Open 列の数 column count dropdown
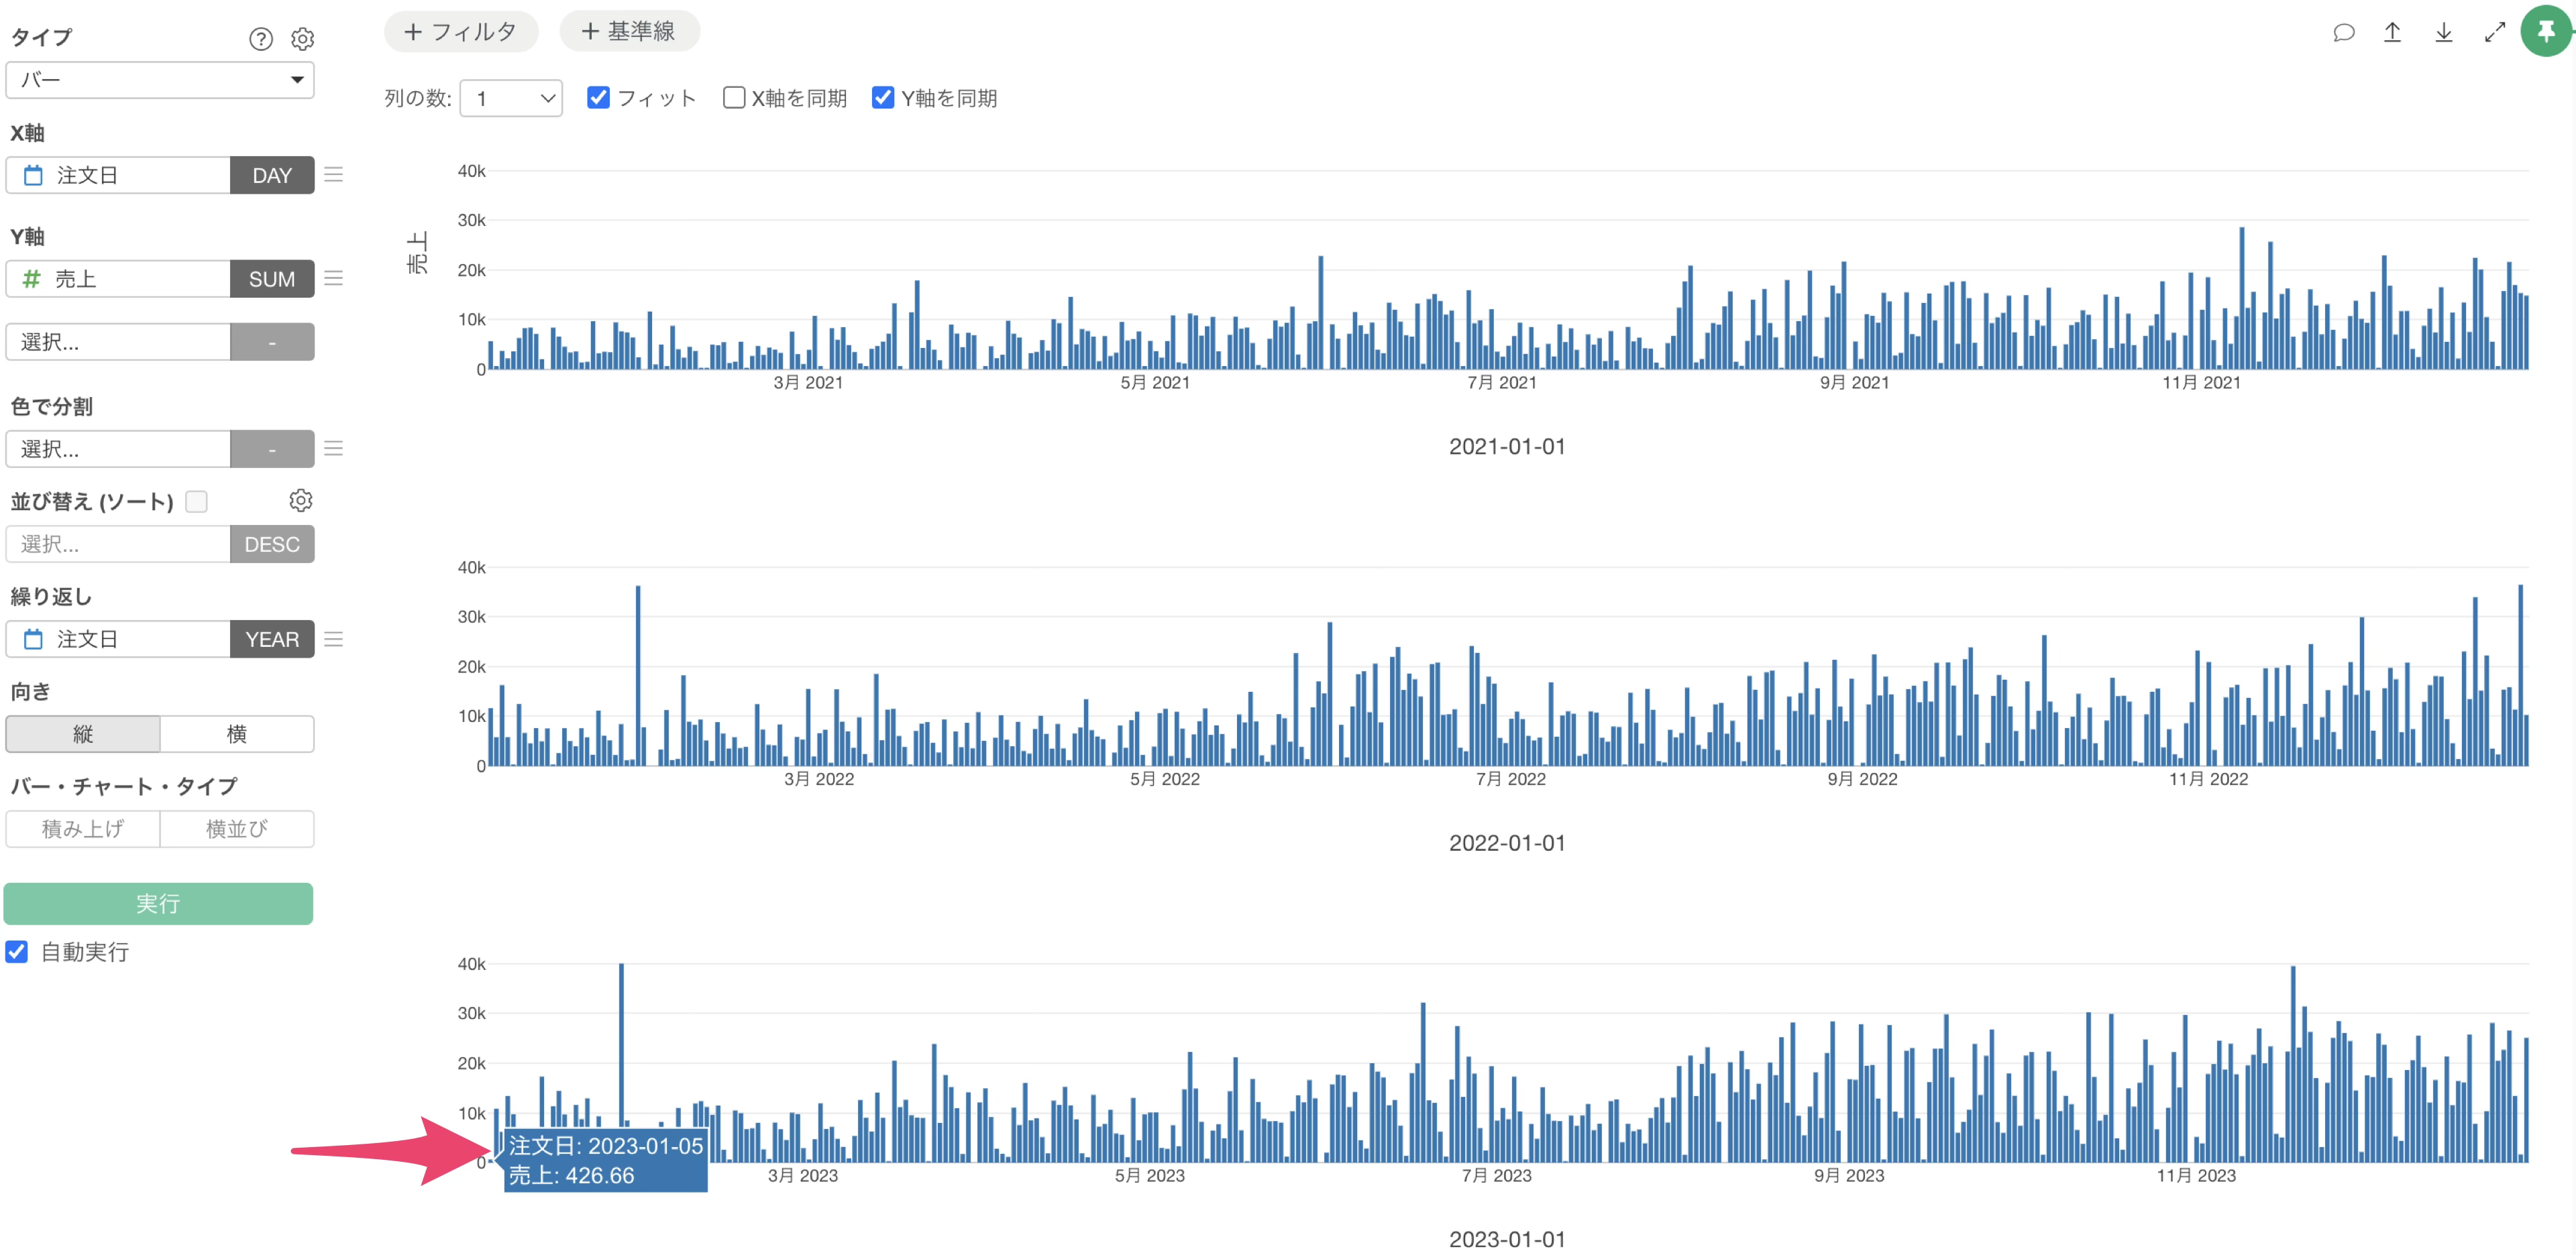The width and height of the screenshot is (2576, 1255). point(511,98)
